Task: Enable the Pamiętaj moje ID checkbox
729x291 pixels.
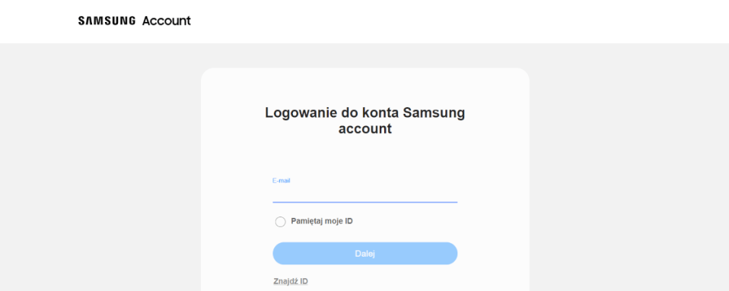Action: click(280, 222)
